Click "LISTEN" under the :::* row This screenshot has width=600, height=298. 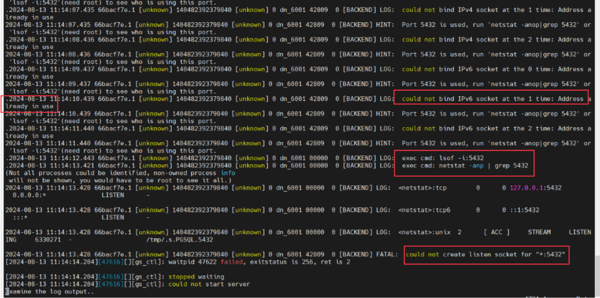(x=112, y=217)
